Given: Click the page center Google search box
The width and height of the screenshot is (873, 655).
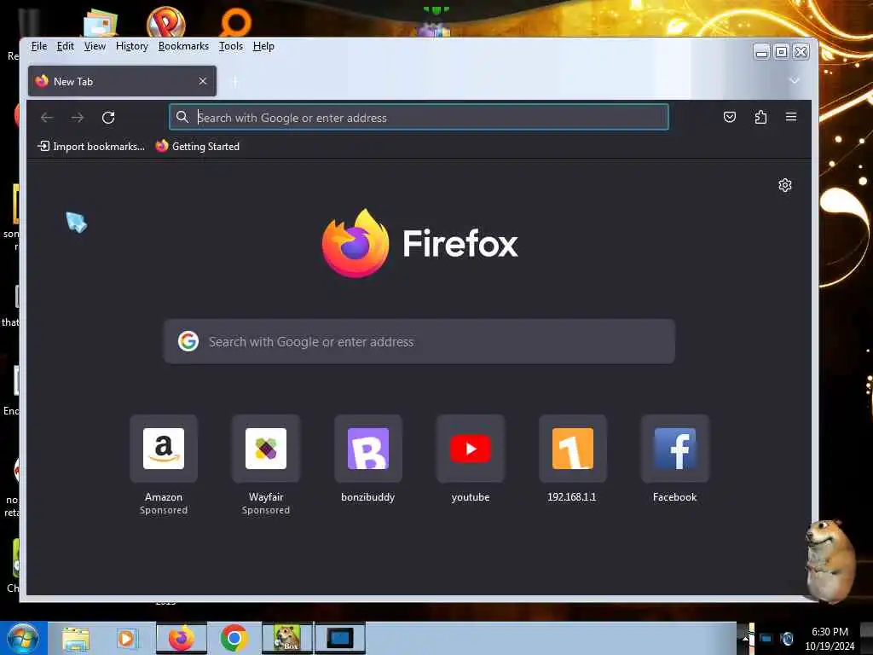Looking at the screenshot, I should [x=419, y=341].
